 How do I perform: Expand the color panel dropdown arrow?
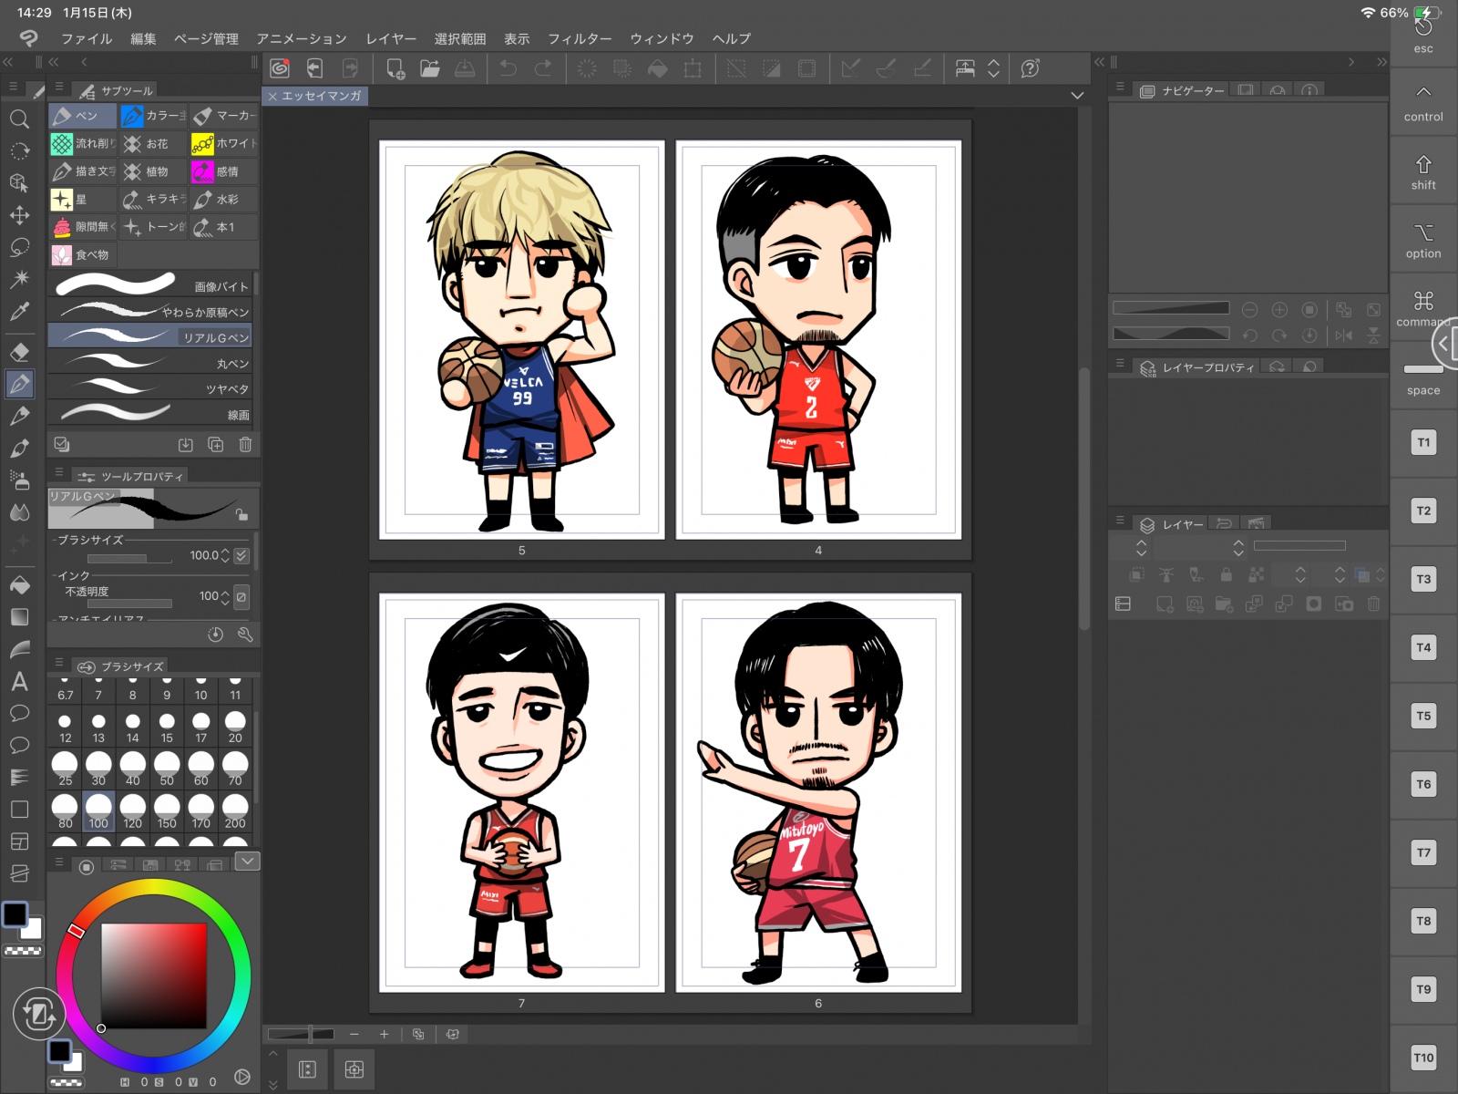pyautogui.click(x=247, y=861)
